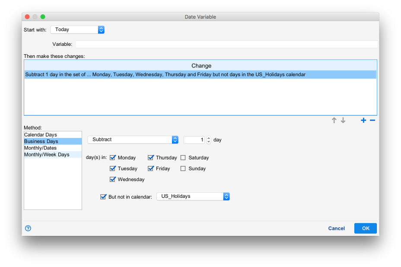This screenshot has height=267, width=401.
Task: Click into the Variable text field
Action: click(x=226, y=44)
